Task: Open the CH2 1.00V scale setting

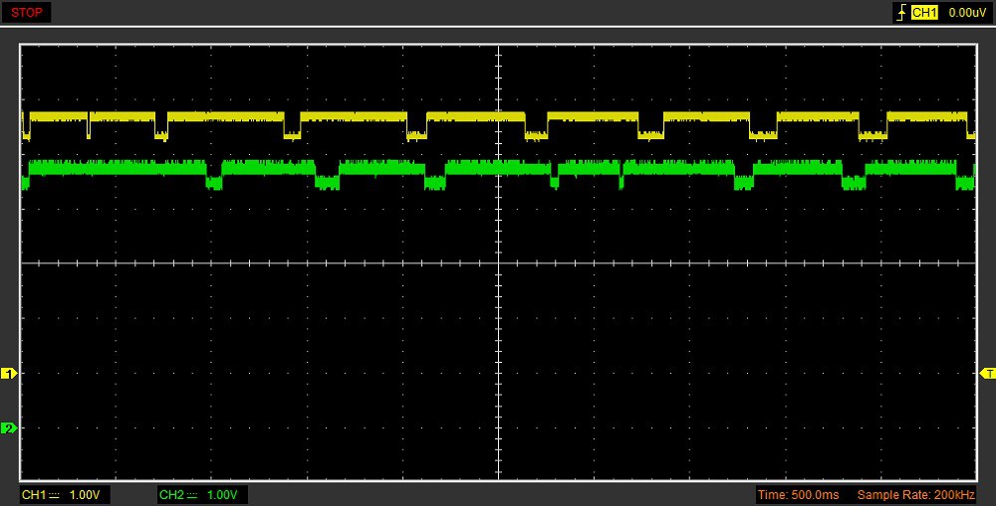Action: 223,495
